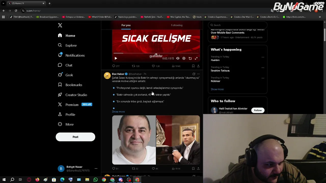326x183 pixels.
Task: Open Notifications in the sidebar
Action: pos(71,55)
